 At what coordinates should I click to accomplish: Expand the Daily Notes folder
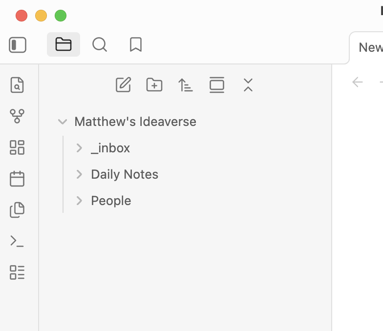pyautogui.click(x=79, y=174)
